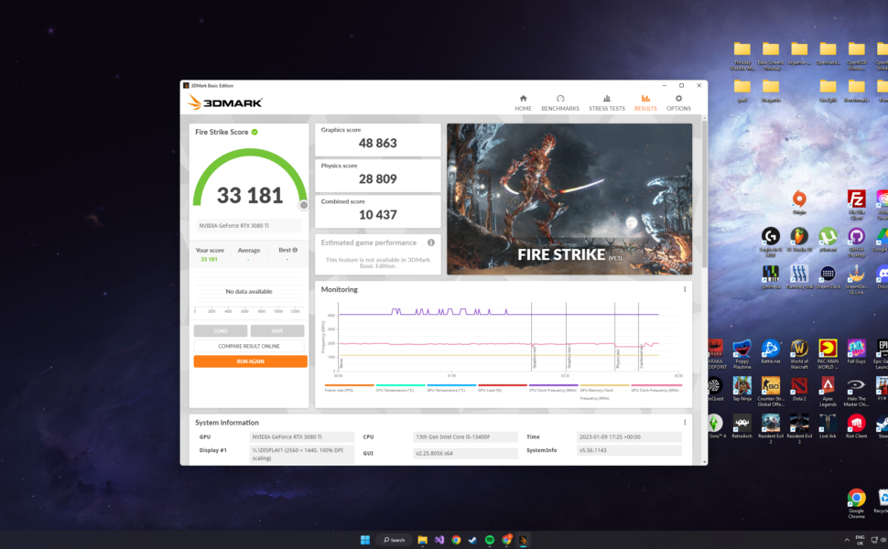Click the info icon next to Estimated game performance
The height and width of the screenshot is (549, 888).
pyautogui.click(x=431, y=242)
